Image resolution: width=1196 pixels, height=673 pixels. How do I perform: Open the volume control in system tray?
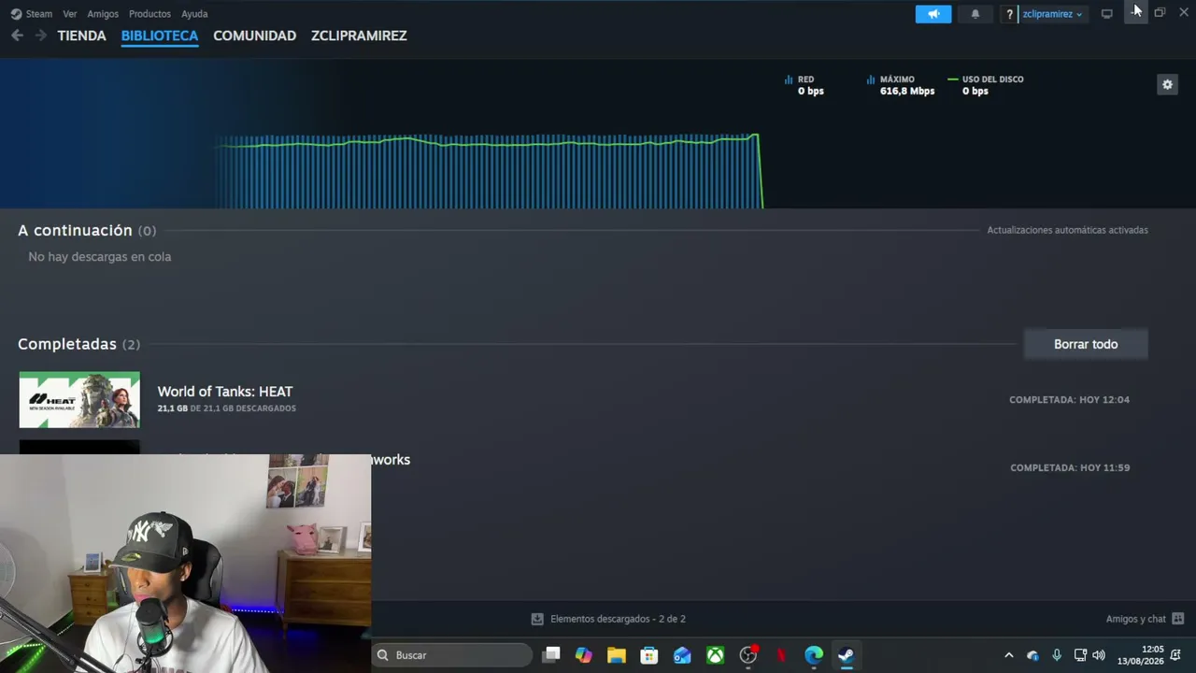(x=1099, y=655)
